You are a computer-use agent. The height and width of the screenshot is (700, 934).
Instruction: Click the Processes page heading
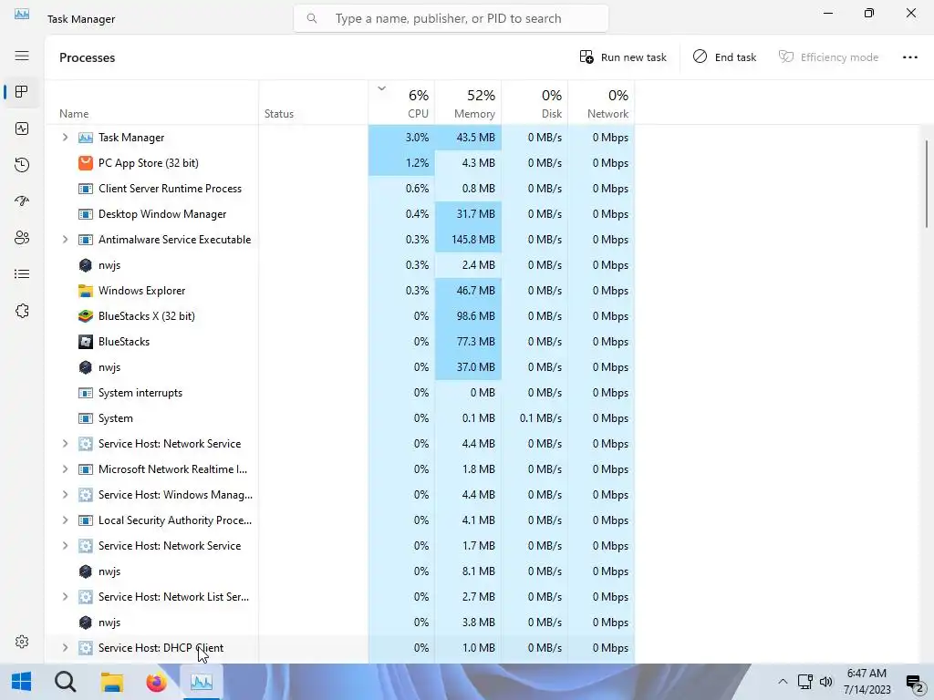(87, 57)
